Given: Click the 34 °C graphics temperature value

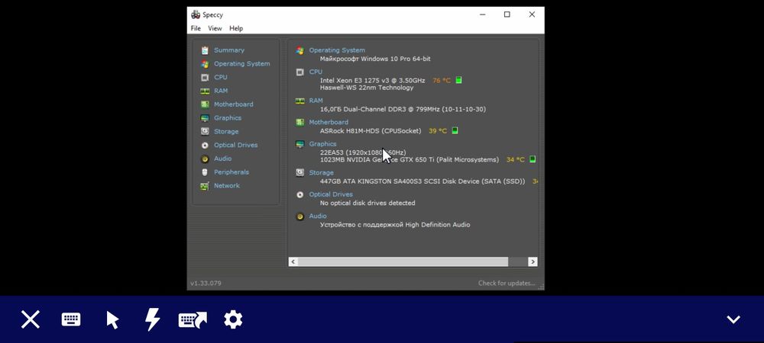Looking at the screenshot, I should (516, 160).
